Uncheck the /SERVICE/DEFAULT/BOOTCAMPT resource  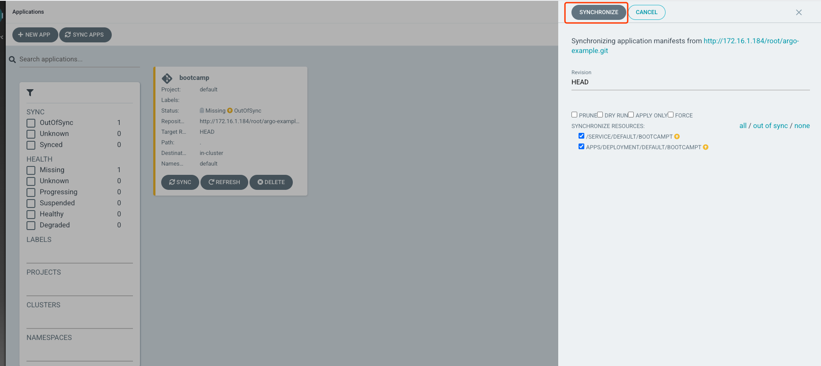click(581, 136)
